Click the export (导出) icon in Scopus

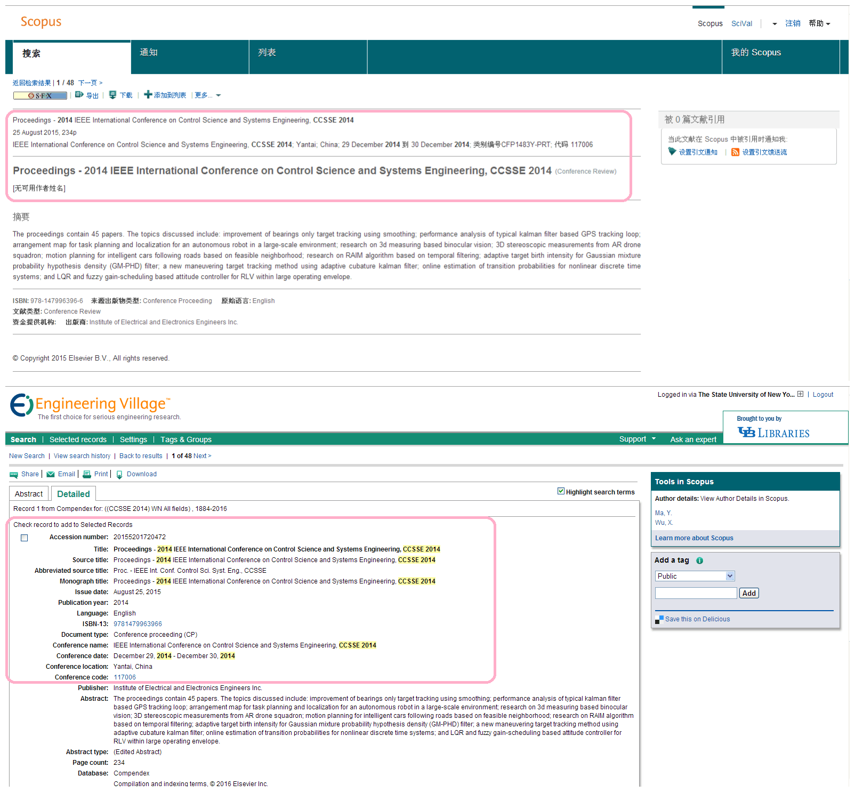pos(79,95)
